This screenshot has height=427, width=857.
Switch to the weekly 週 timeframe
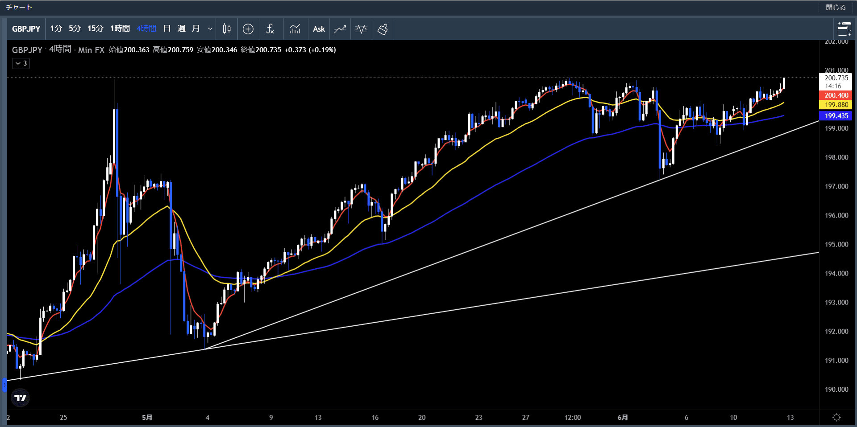(181, 29)
